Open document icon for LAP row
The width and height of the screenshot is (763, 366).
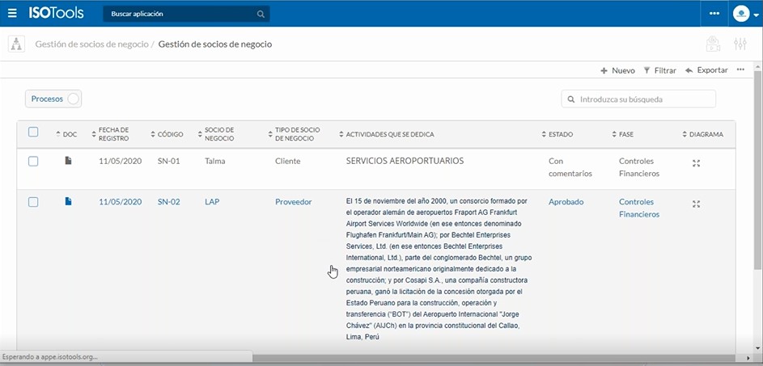[x=69, y=202]
